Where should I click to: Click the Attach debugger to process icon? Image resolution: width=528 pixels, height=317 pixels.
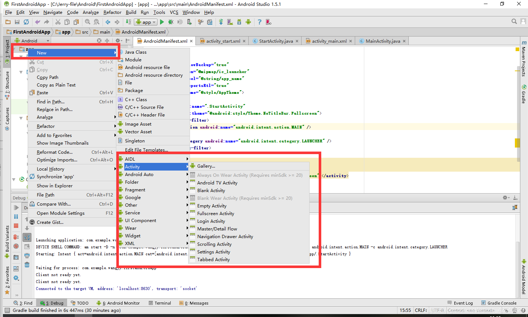(189, 22)
